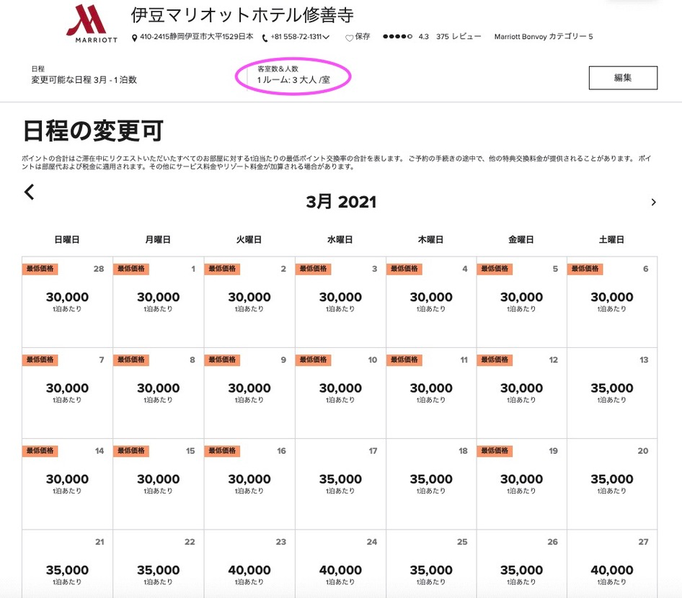This screenshot has height=598, width=682.
Task: Open the 客室数&人数 room and guests selector
Action: click(293, 75)
